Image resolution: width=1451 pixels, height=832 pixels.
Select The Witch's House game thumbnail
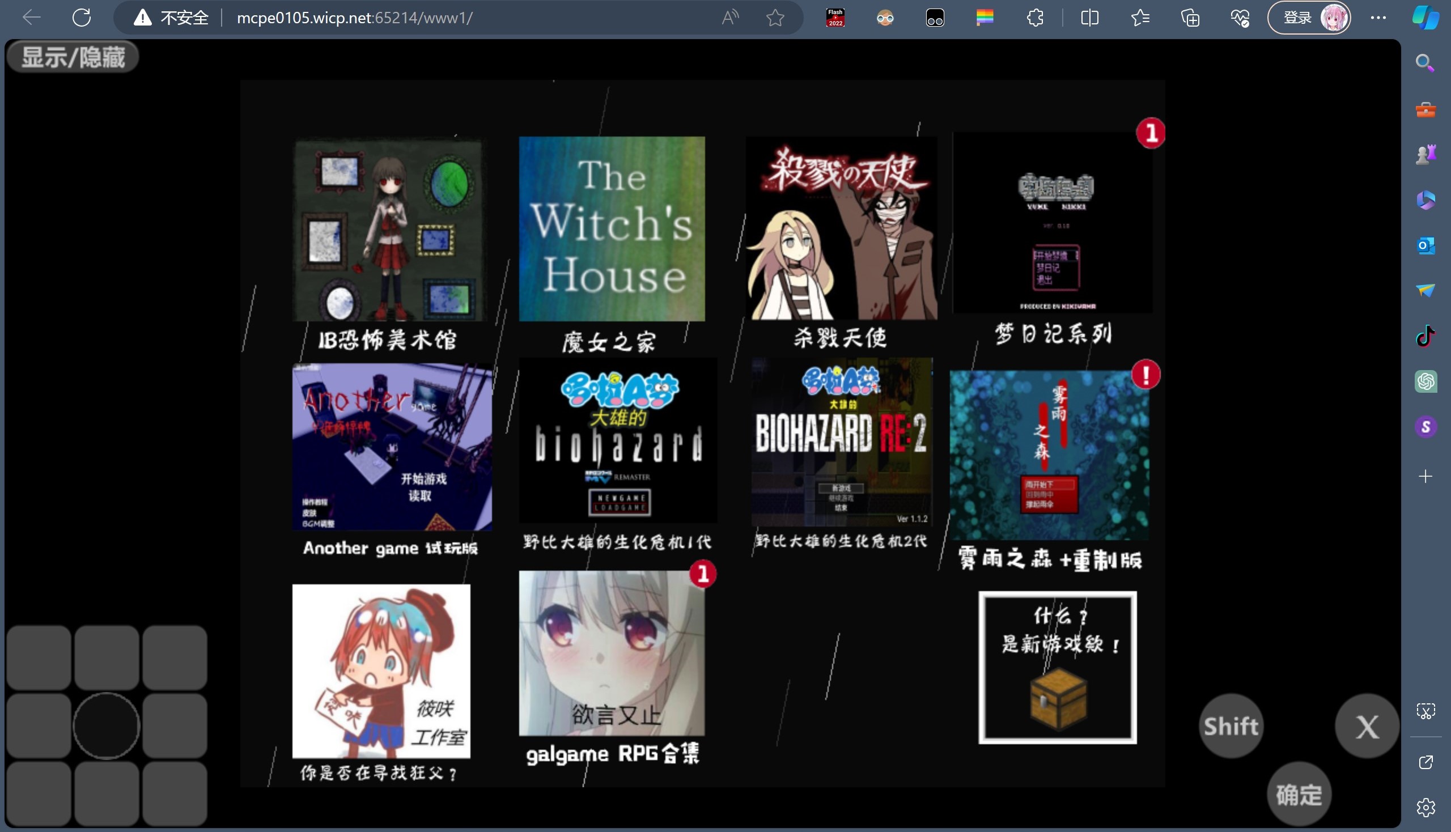click(x=612, y=228)
